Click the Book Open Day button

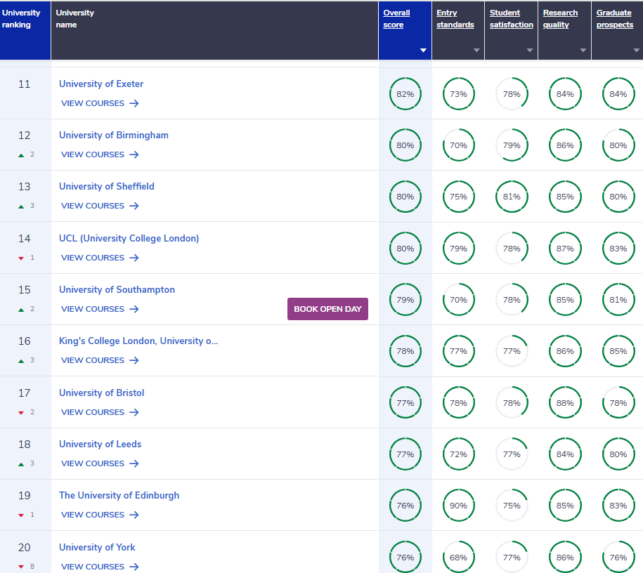[x=327, y=309]
